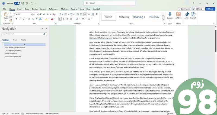The width and height of the screenshot is (217, 115).
Task: Activate the Format Painter brush
Action: click(11, 20)
